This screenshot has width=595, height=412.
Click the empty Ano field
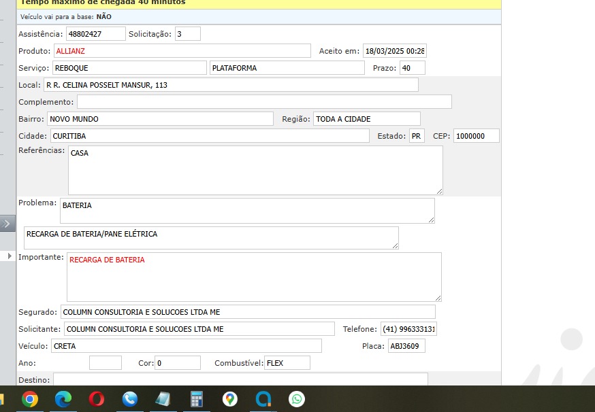click(106, 363)
